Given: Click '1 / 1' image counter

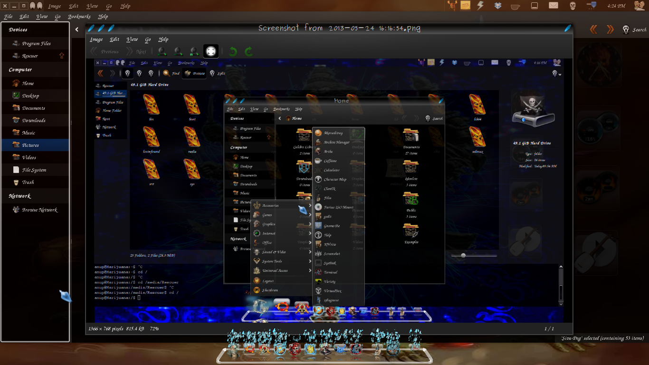Looking at the screenshot, I should coord(549,328).
